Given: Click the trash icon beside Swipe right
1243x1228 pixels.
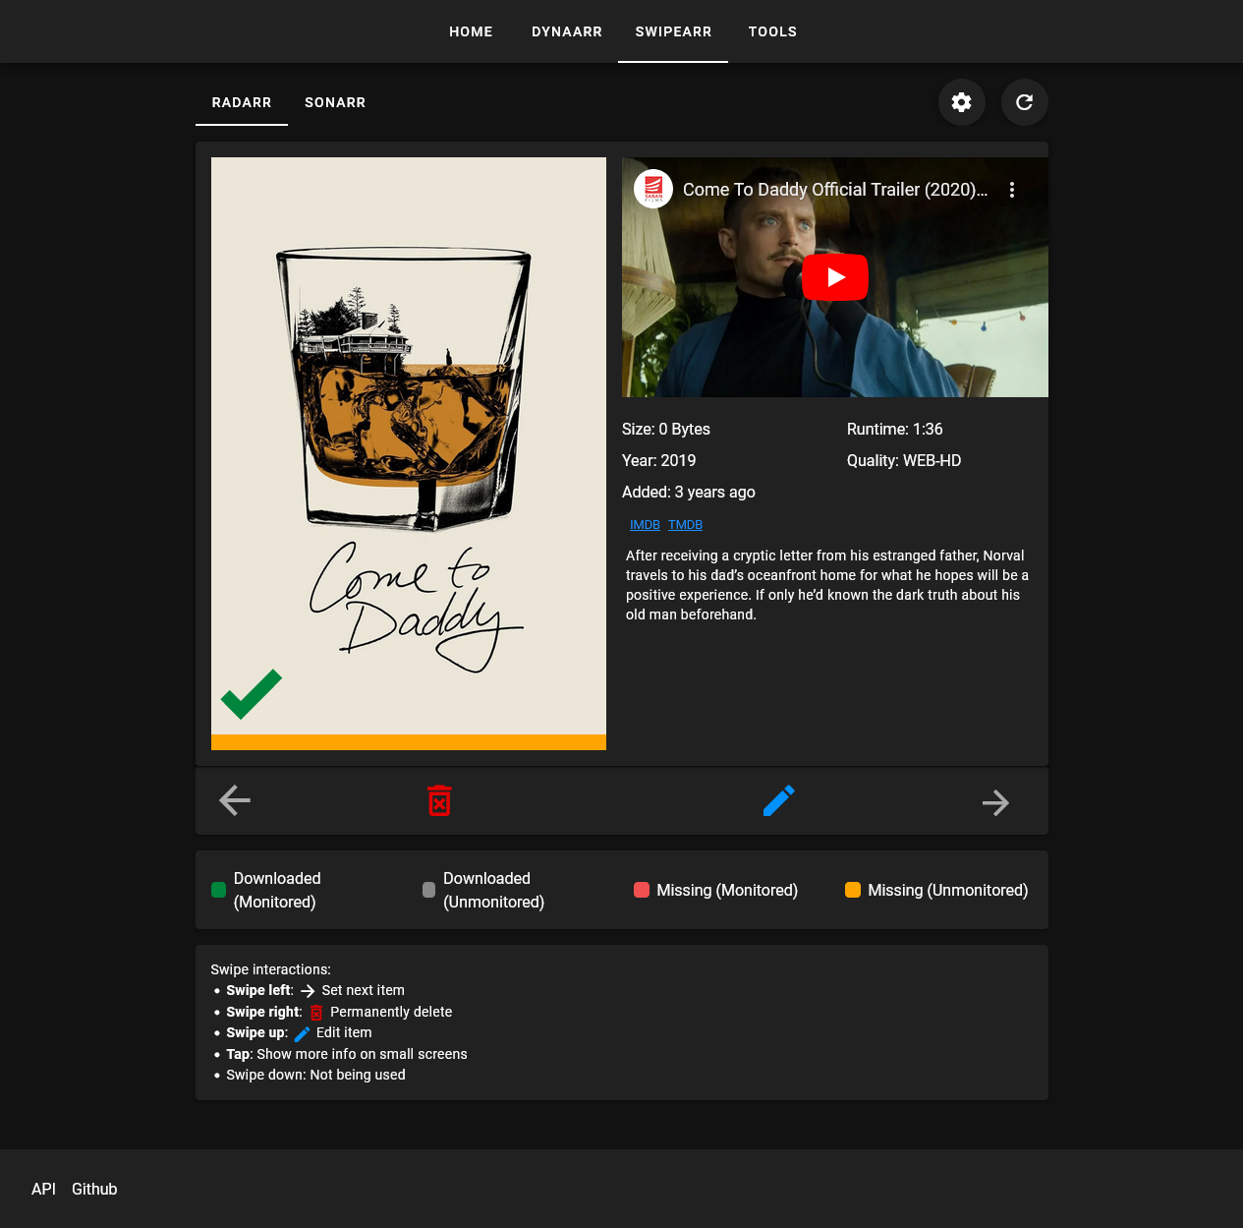Looking at the screenshot, I should [x=316, y=1013].
